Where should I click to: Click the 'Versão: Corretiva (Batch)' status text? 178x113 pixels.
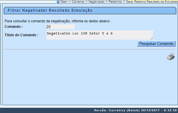[x=117, y=110]
